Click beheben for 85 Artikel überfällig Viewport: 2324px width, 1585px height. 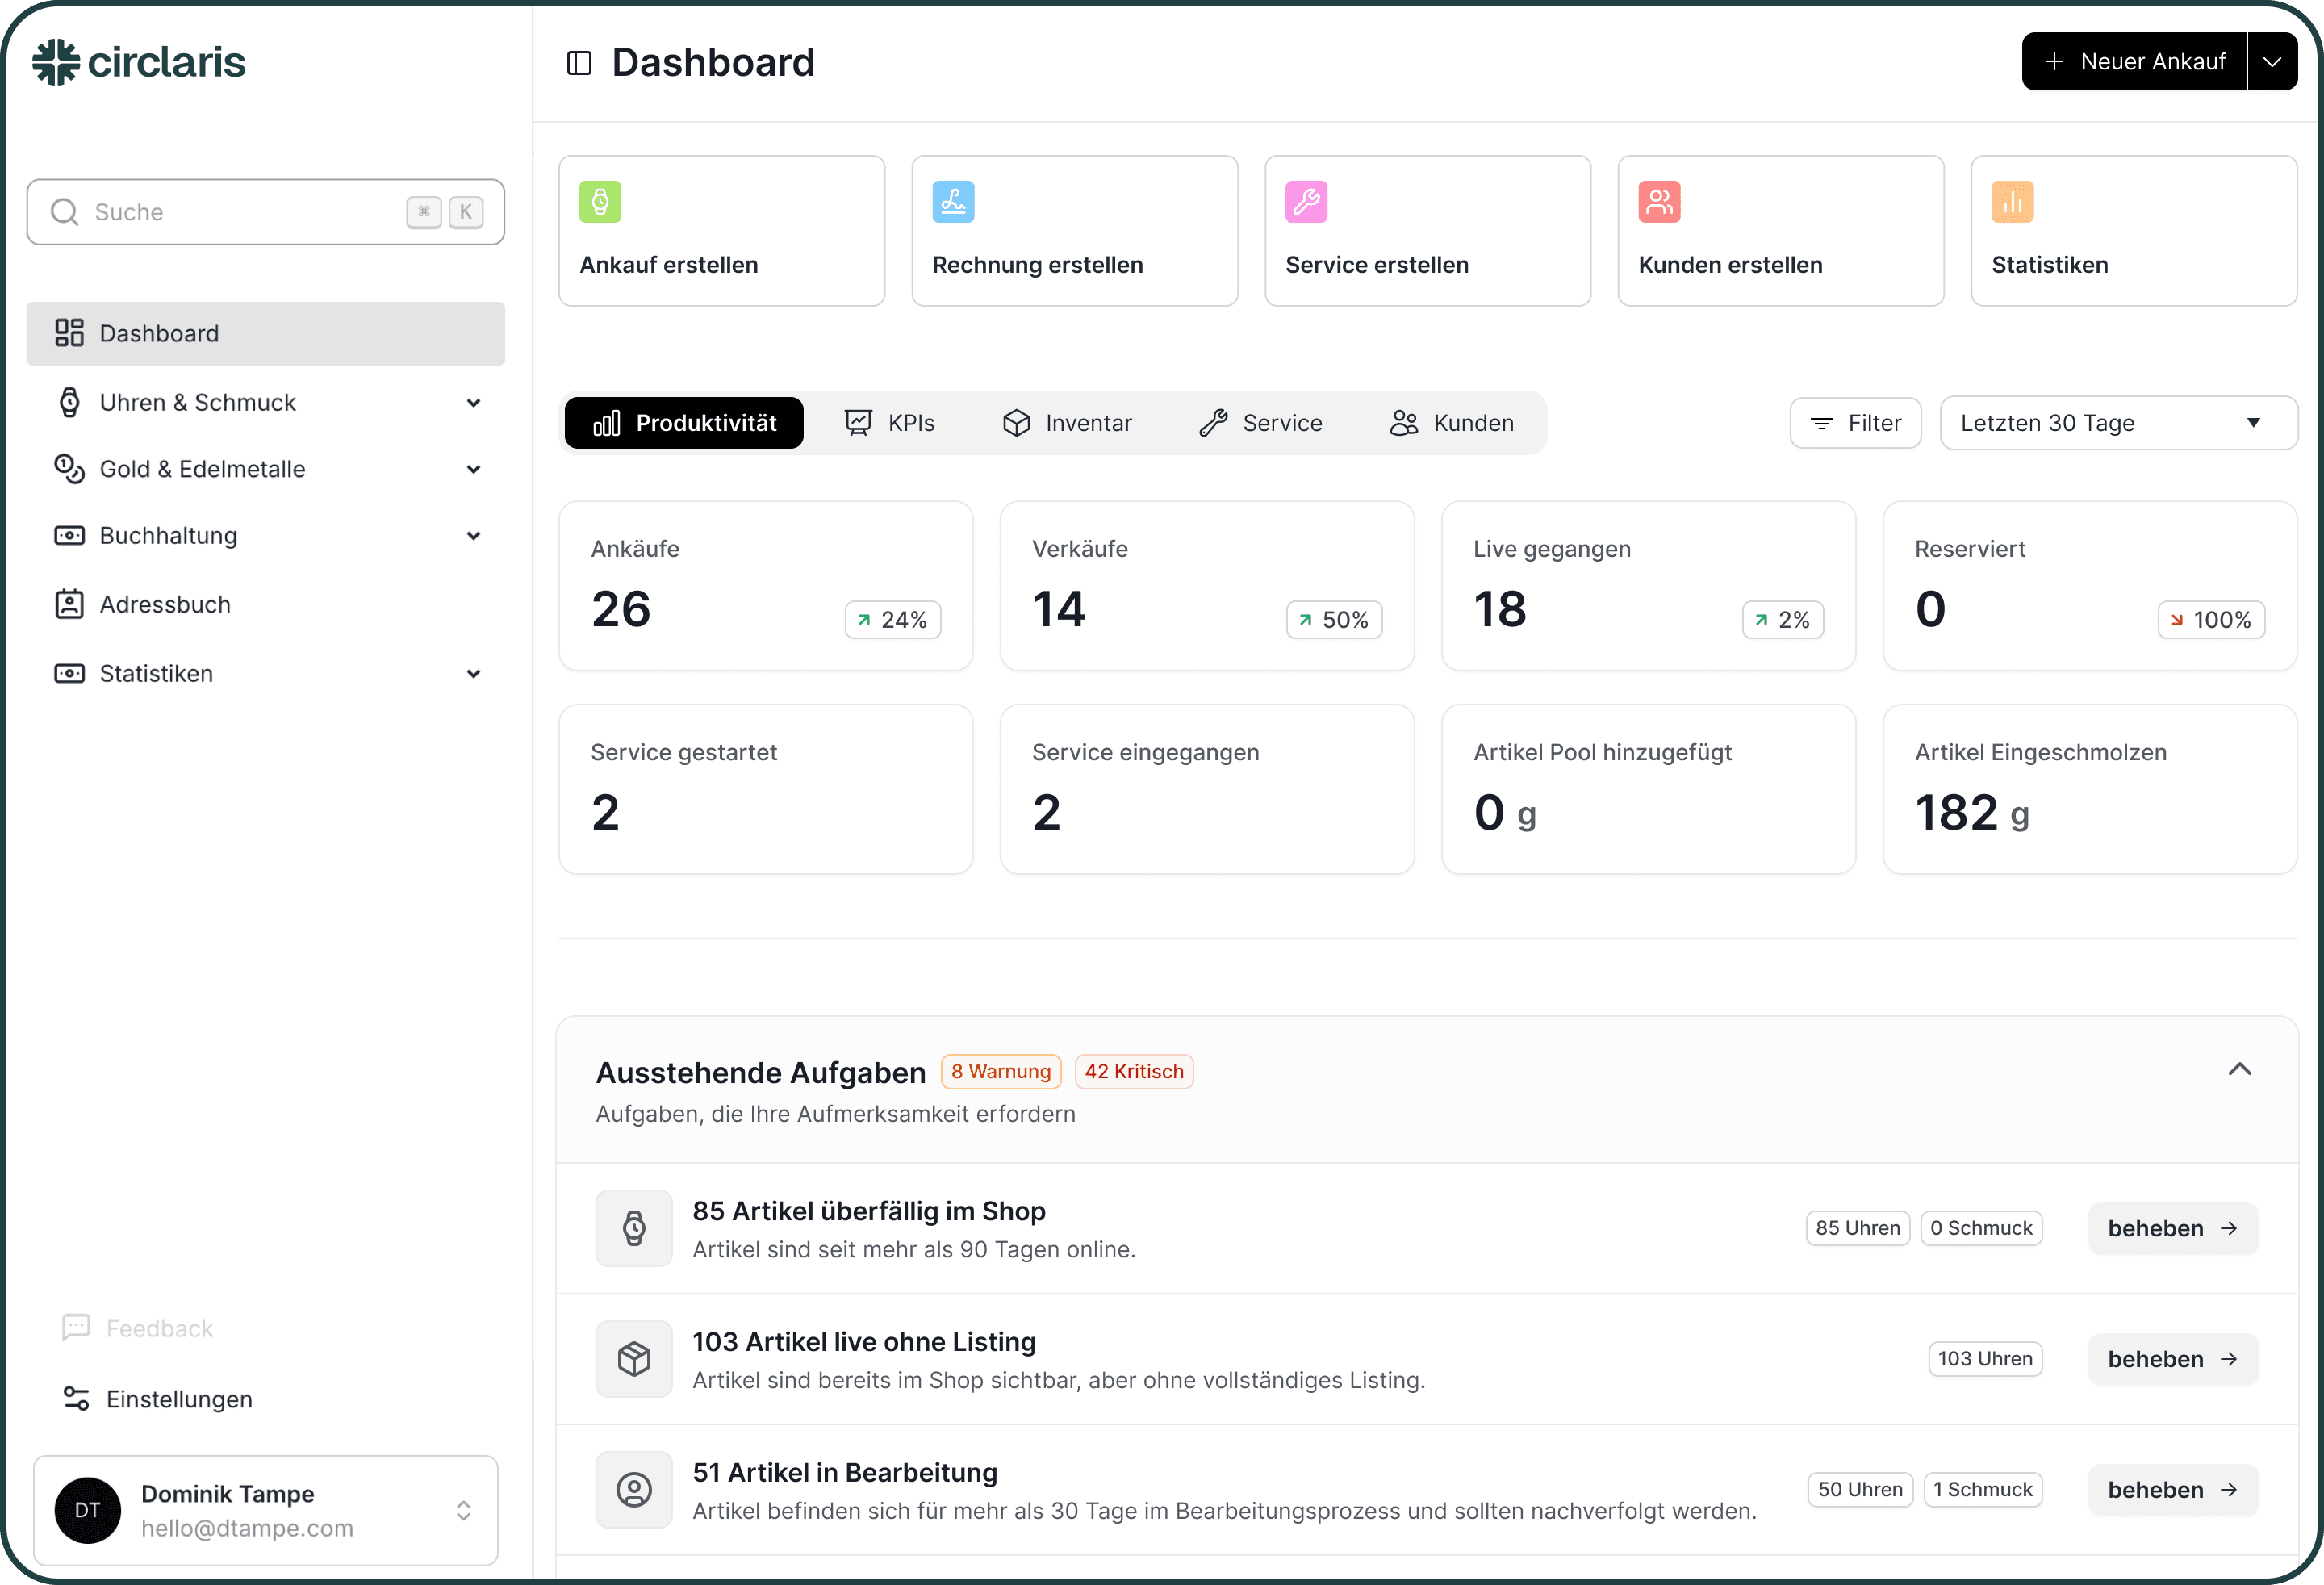click(2172, 1228)
